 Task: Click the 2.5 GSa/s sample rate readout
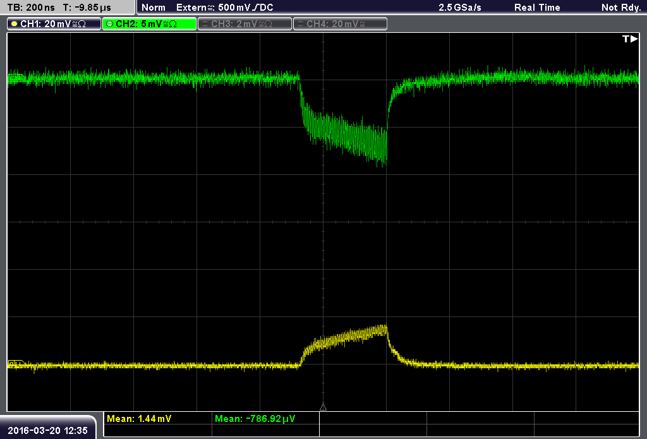(x=460, y=8)
